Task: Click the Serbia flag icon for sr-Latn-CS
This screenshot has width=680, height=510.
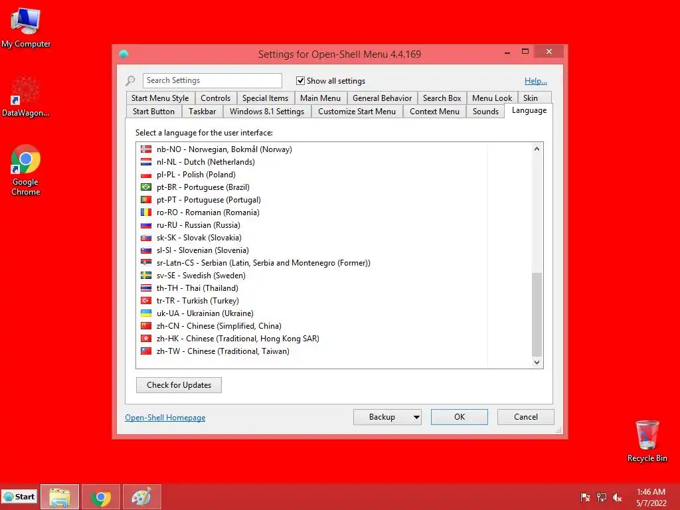Action: (x=146, y=263)
